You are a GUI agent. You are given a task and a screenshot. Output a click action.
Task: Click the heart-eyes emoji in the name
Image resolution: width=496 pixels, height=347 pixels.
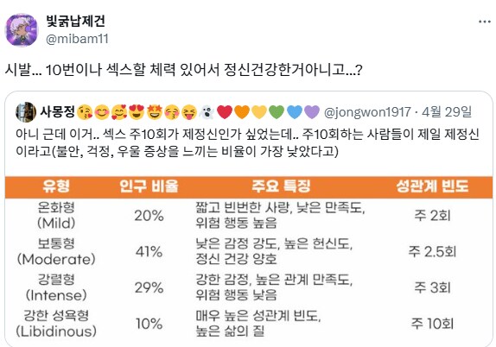(137, 112)
